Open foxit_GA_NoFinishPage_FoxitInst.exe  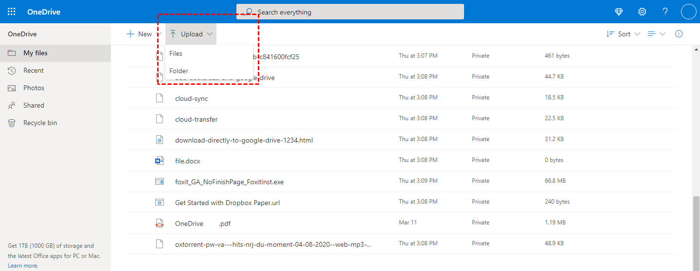tap(229, 182)
